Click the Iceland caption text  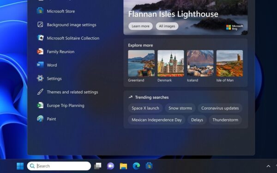[x=193, y=80]
